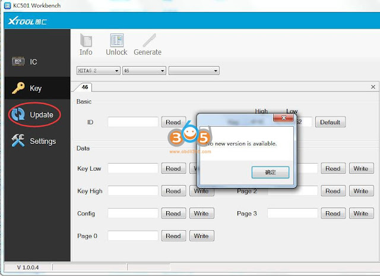Select the 46 tab

[x=84, y=87]
